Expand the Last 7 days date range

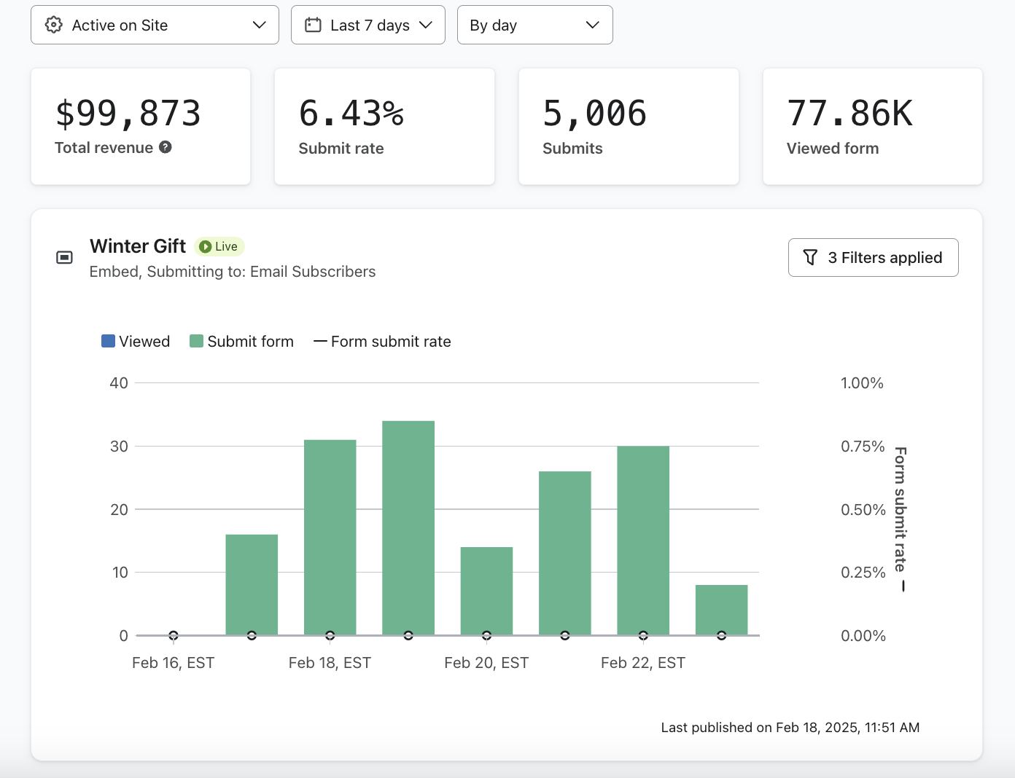pyautogui.click(x=368, y=25)
